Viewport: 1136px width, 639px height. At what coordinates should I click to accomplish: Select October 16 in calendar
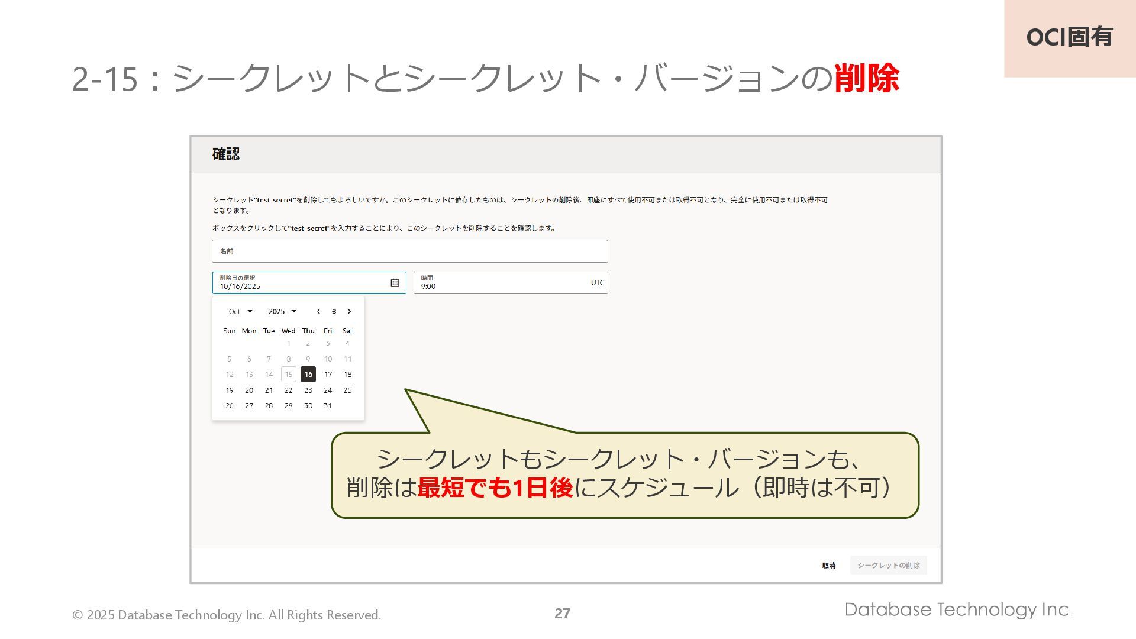[x=308, y=374]
